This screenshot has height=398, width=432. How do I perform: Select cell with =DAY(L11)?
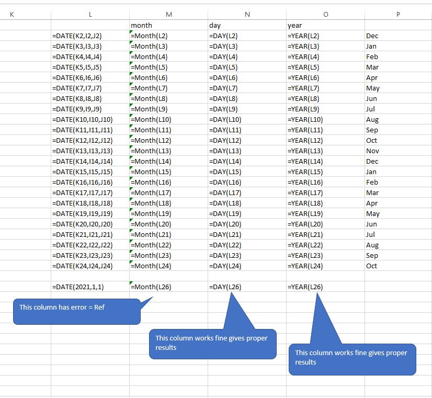pyautogui.click(x=247, y=130)
